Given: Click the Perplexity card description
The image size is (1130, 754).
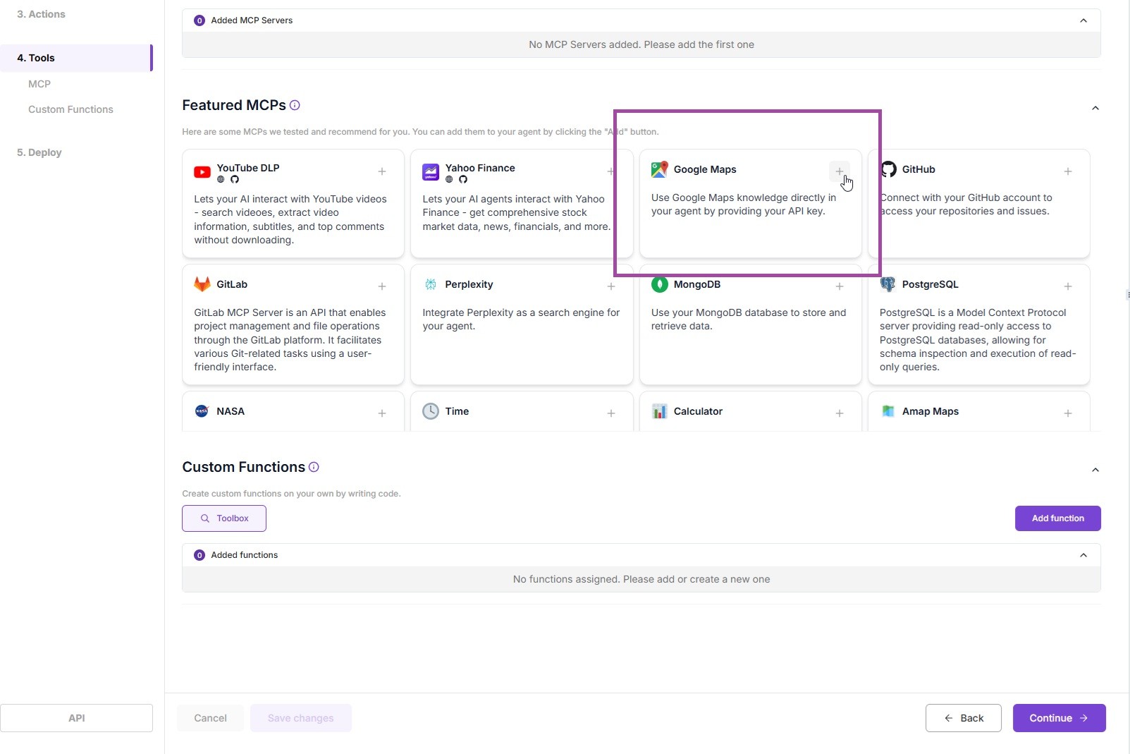Looking at the screenshot, I should click(x=521, y=320).
